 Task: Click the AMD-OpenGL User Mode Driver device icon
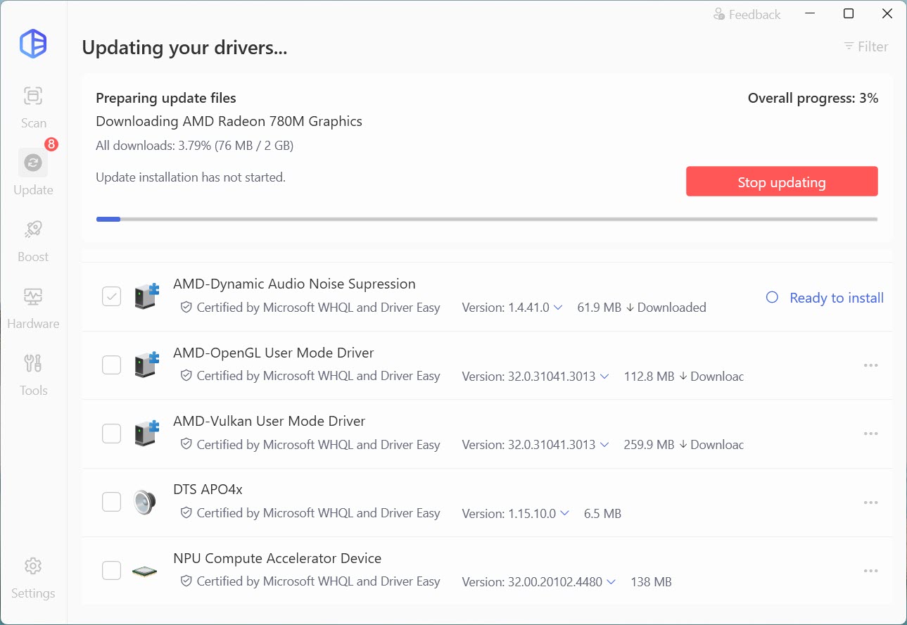pos(146,365)
